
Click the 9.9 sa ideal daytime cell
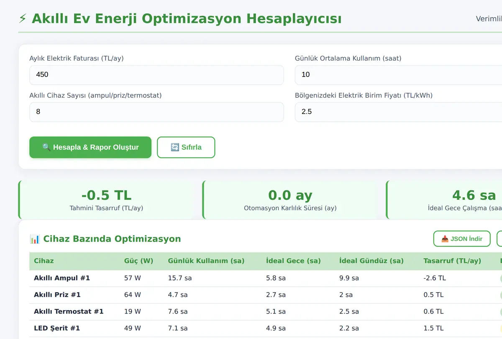349,278
